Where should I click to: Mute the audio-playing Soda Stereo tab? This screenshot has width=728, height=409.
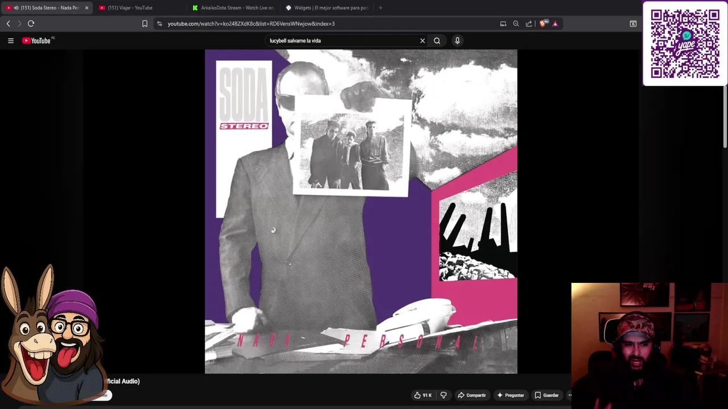click(15, 8)
